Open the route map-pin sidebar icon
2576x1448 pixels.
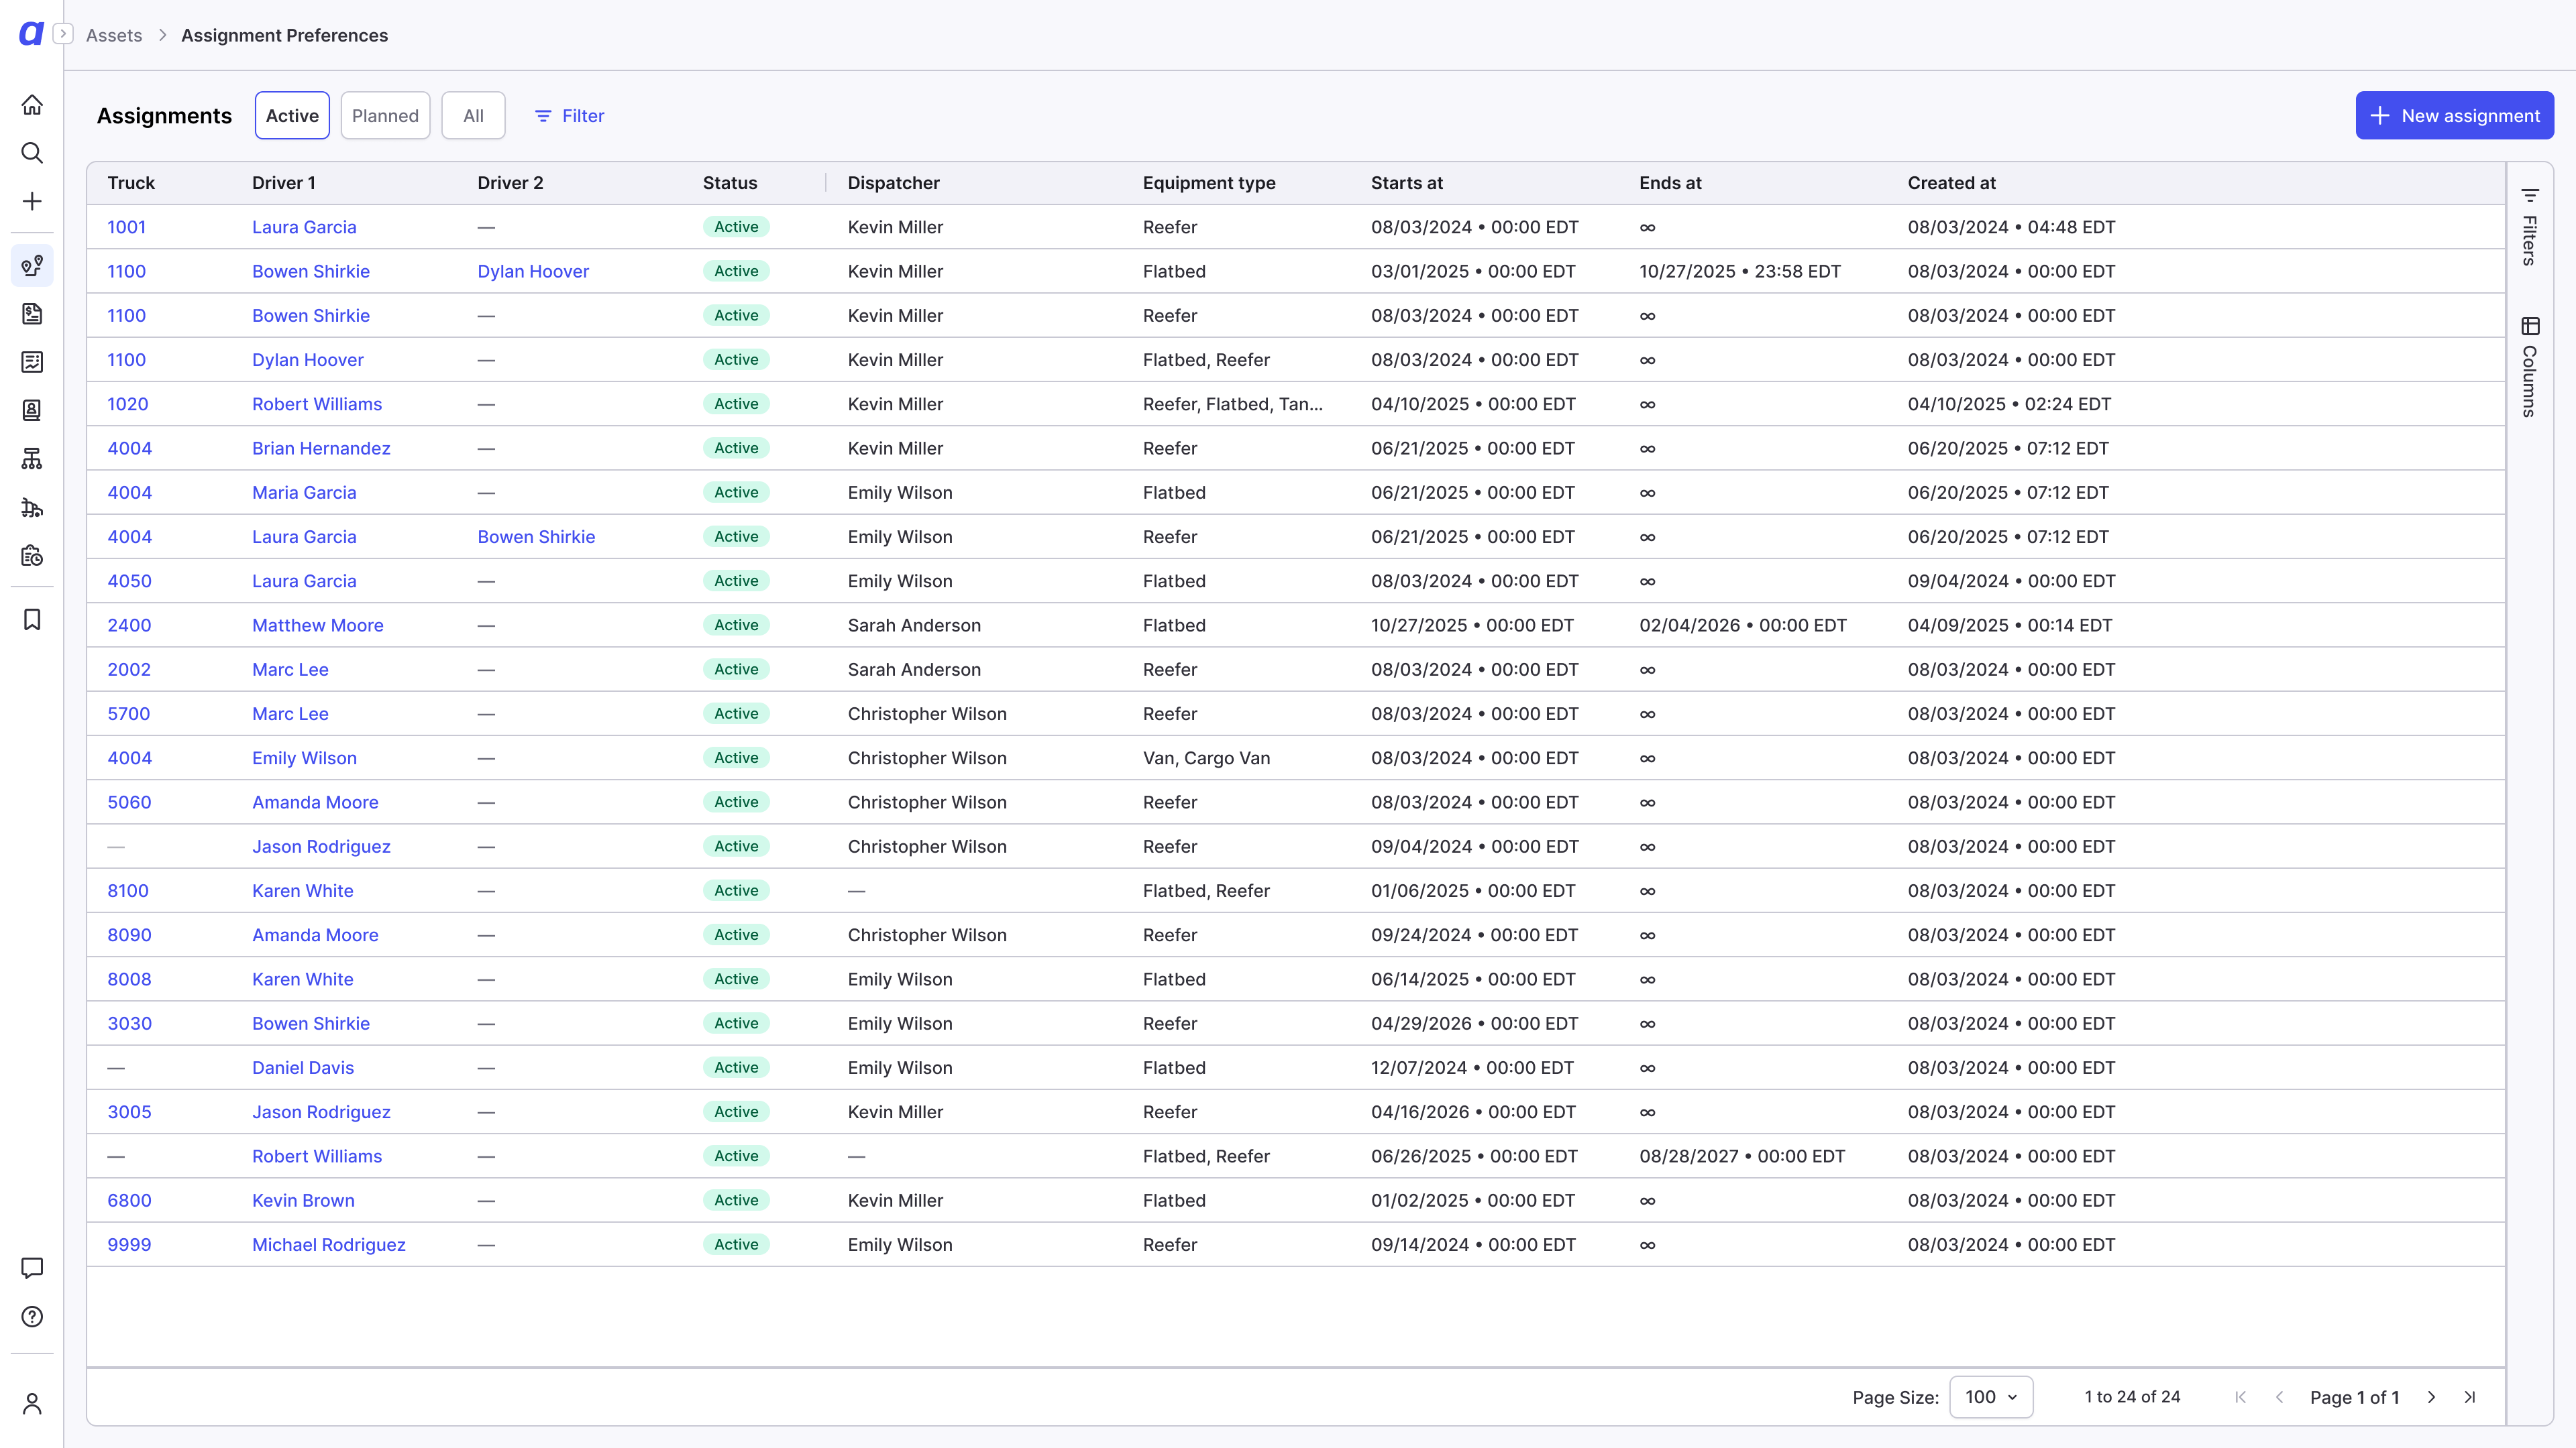pyautogui.click(x=32, y=266)
